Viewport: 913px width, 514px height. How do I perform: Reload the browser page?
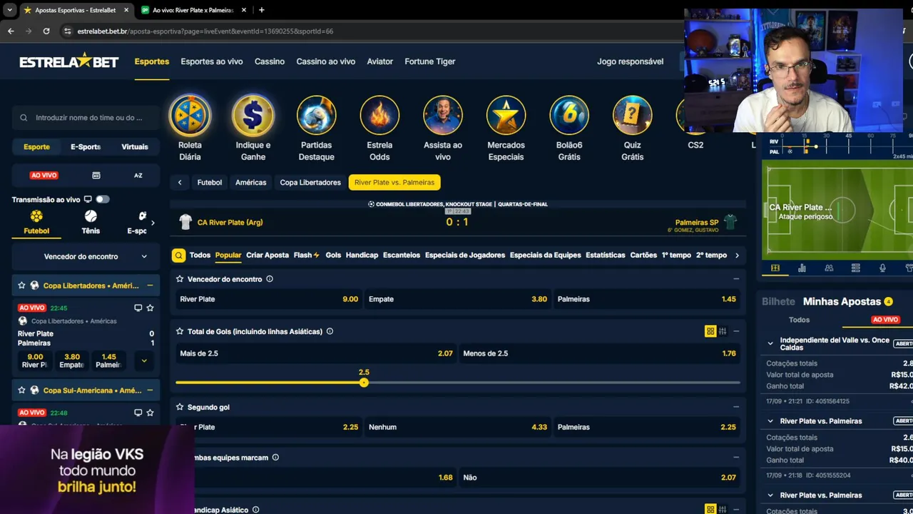[x=46, y=31]
